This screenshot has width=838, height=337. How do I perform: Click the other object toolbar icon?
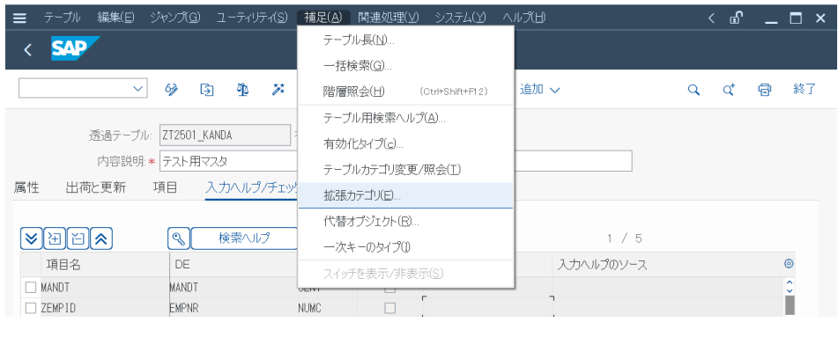[207, 89]
